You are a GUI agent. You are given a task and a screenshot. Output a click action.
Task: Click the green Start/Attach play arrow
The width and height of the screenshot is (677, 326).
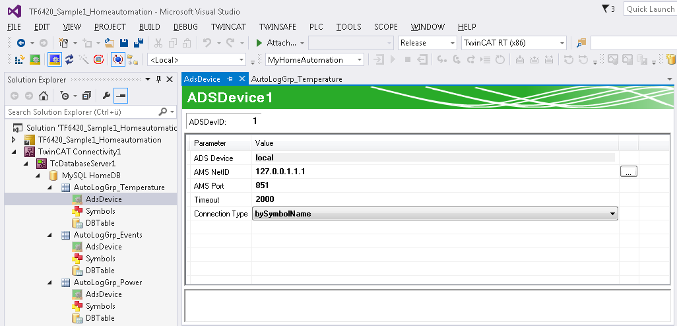pyautogui.click(x=259, y=43)
